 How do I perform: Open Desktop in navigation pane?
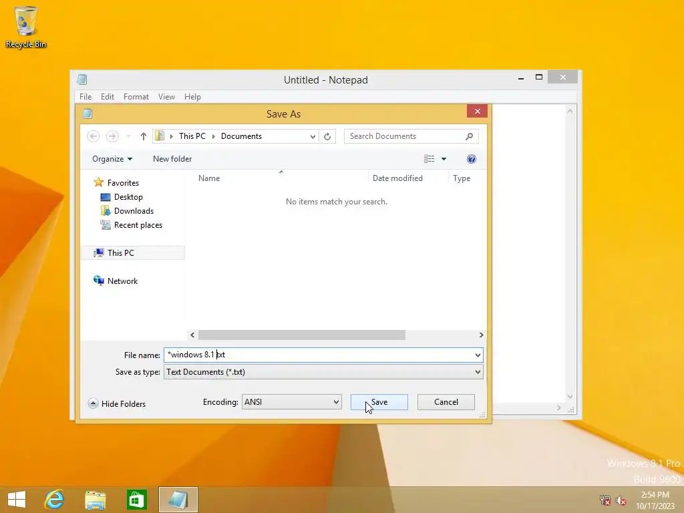click(128, 197)
